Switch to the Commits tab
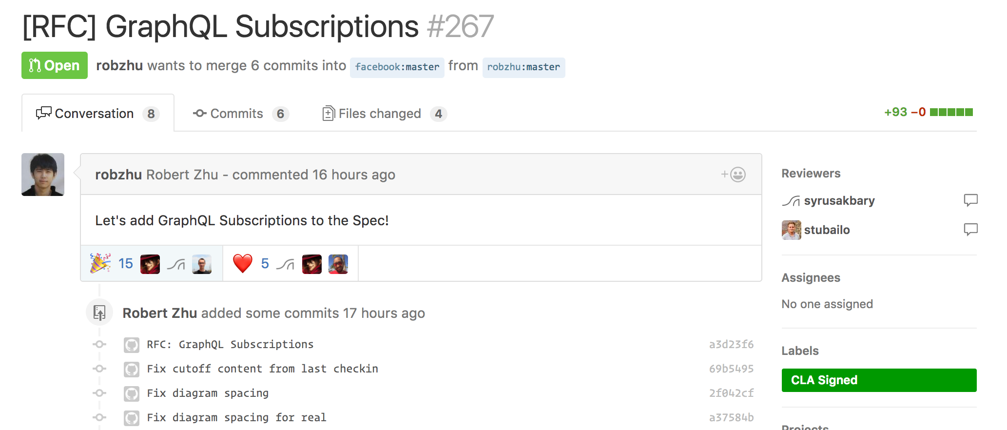1007x430 pixels. (x=241, y=114)
